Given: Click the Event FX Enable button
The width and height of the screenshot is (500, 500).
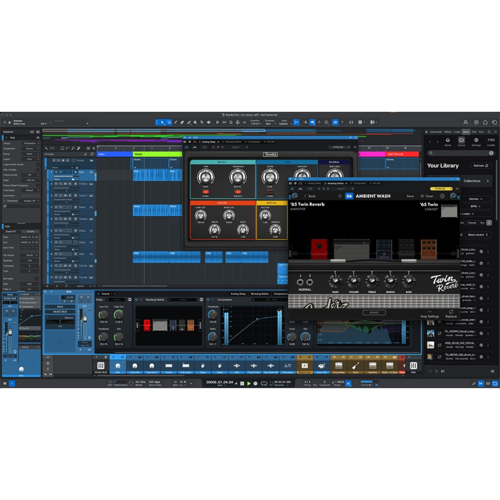Looking at the screenshot, I should point(31,231).
